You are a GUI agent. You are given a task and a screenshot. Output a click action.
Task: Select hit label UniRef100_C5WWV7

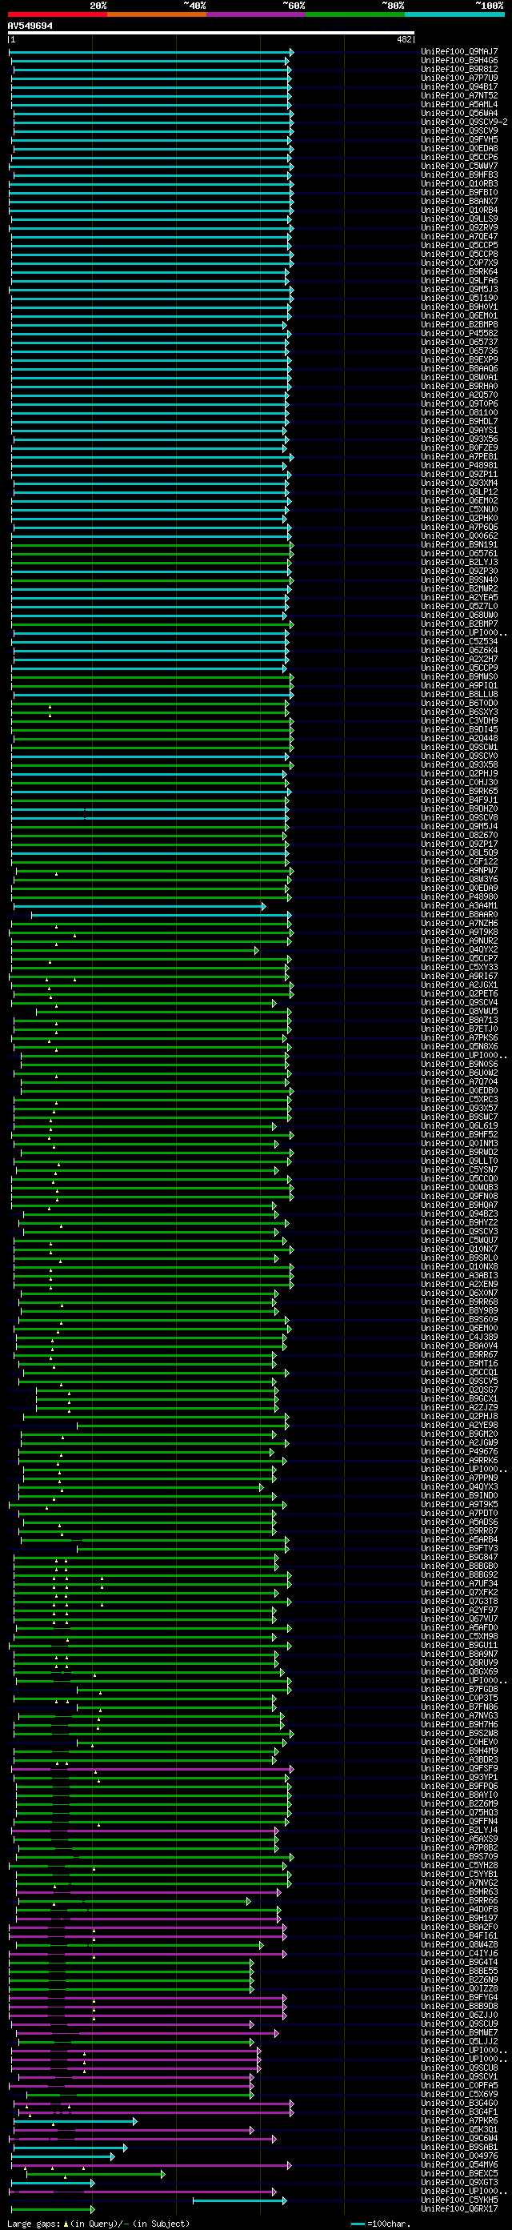pyautogui.click(x=459, y=166)
